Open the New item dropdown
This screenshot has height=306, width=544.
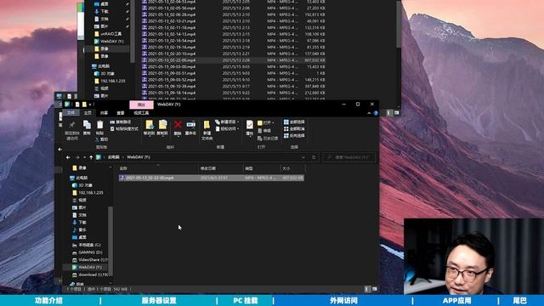point(227,122)
